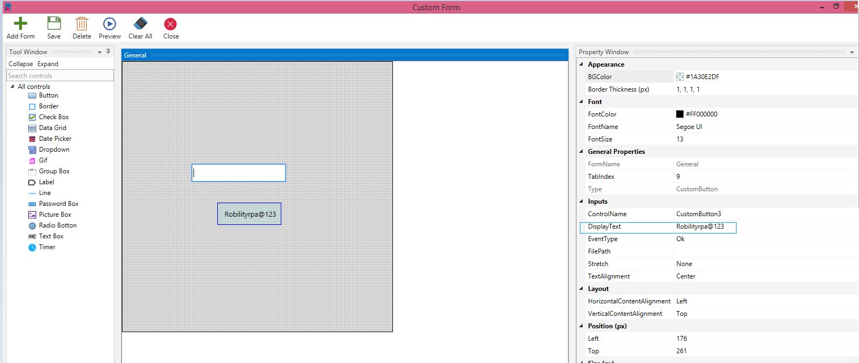Click the Add Form plus icon

21,24
